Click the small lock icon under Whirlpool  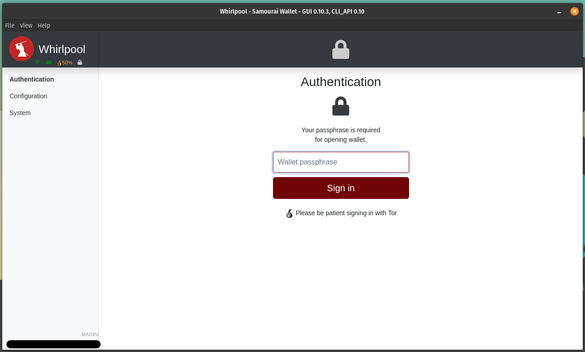tap(80, 63)
